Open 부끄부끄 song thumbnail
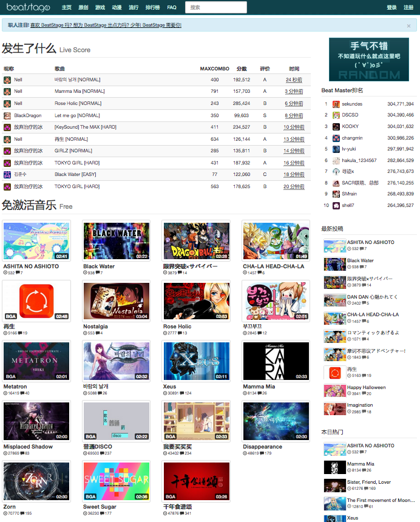This screenshot has width=420, height=522. [276, 301]
